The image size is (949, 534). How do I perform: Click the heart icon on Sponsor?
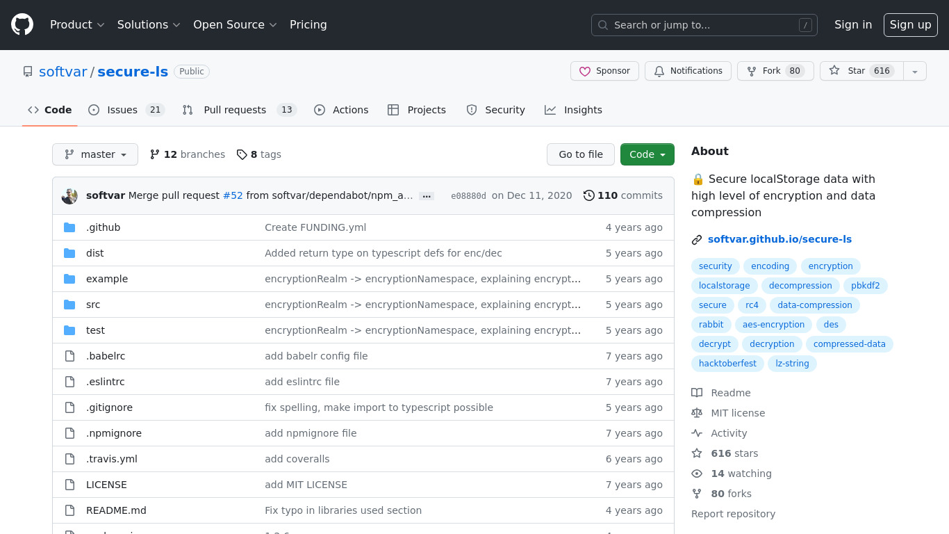(x=585, y=71)
